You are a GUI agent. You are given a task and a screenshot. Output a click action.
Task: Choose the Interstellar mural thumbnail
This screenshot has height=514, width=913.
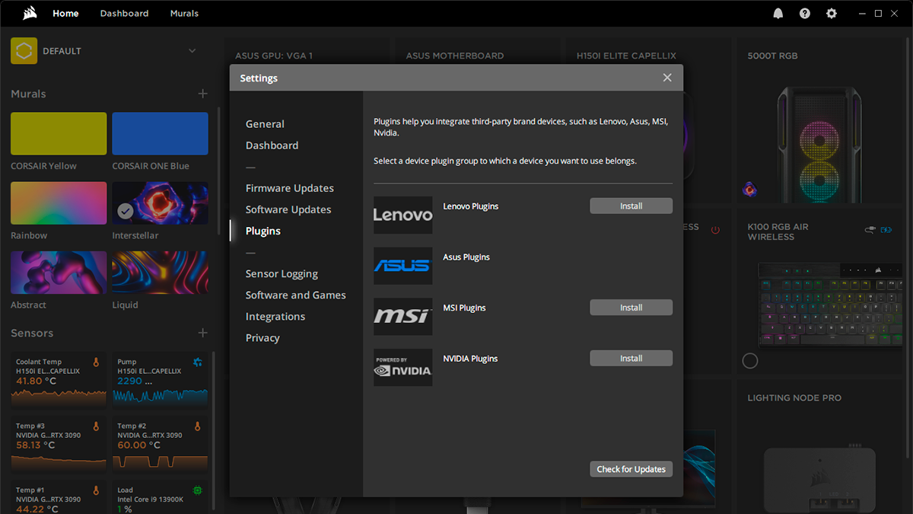tap(160, 203)
